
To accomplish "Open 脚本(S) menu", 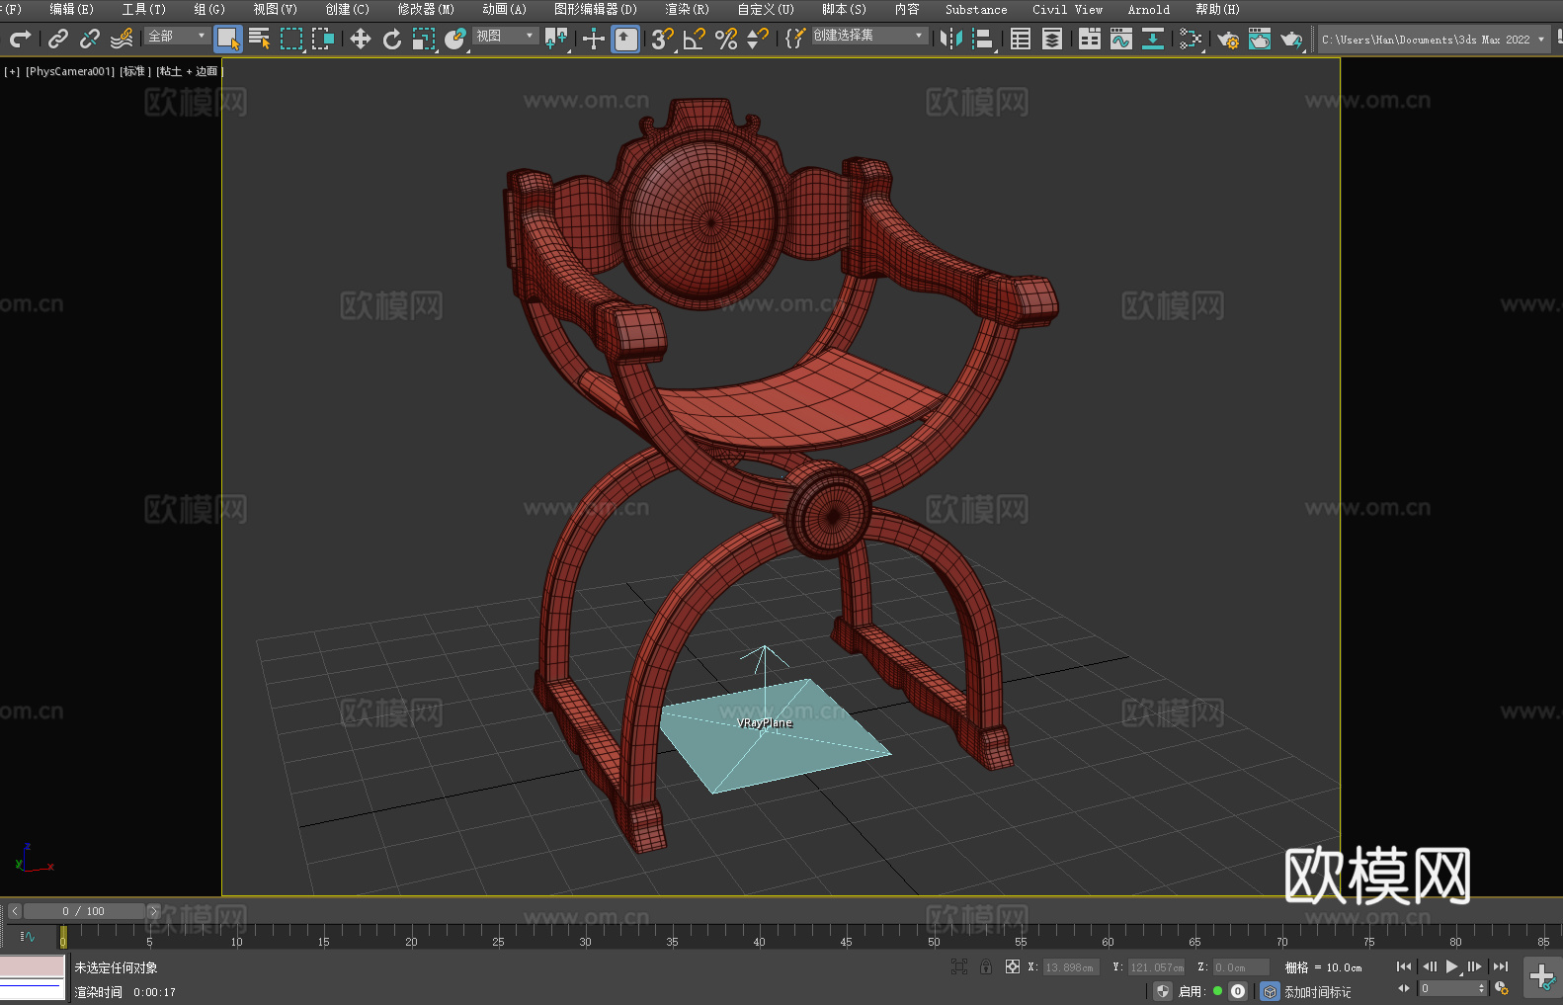I will coord(845,9).
